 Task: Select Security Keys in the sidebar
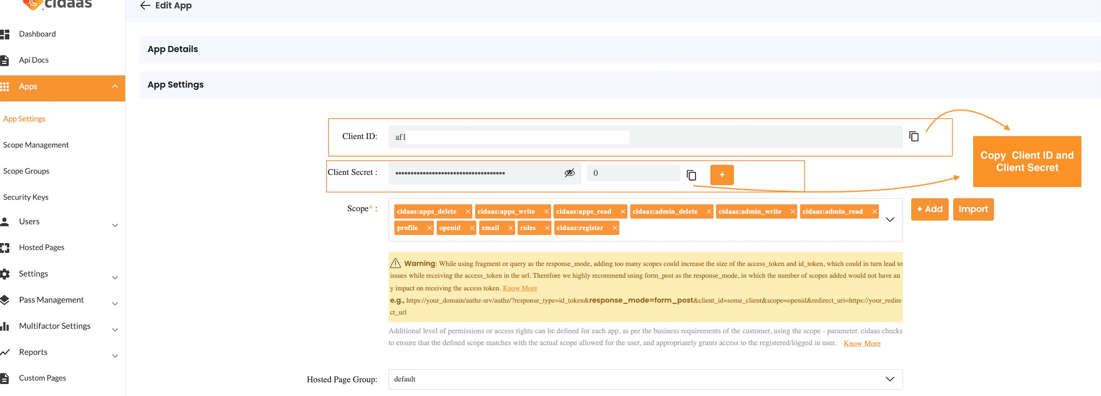coord(26,197)
